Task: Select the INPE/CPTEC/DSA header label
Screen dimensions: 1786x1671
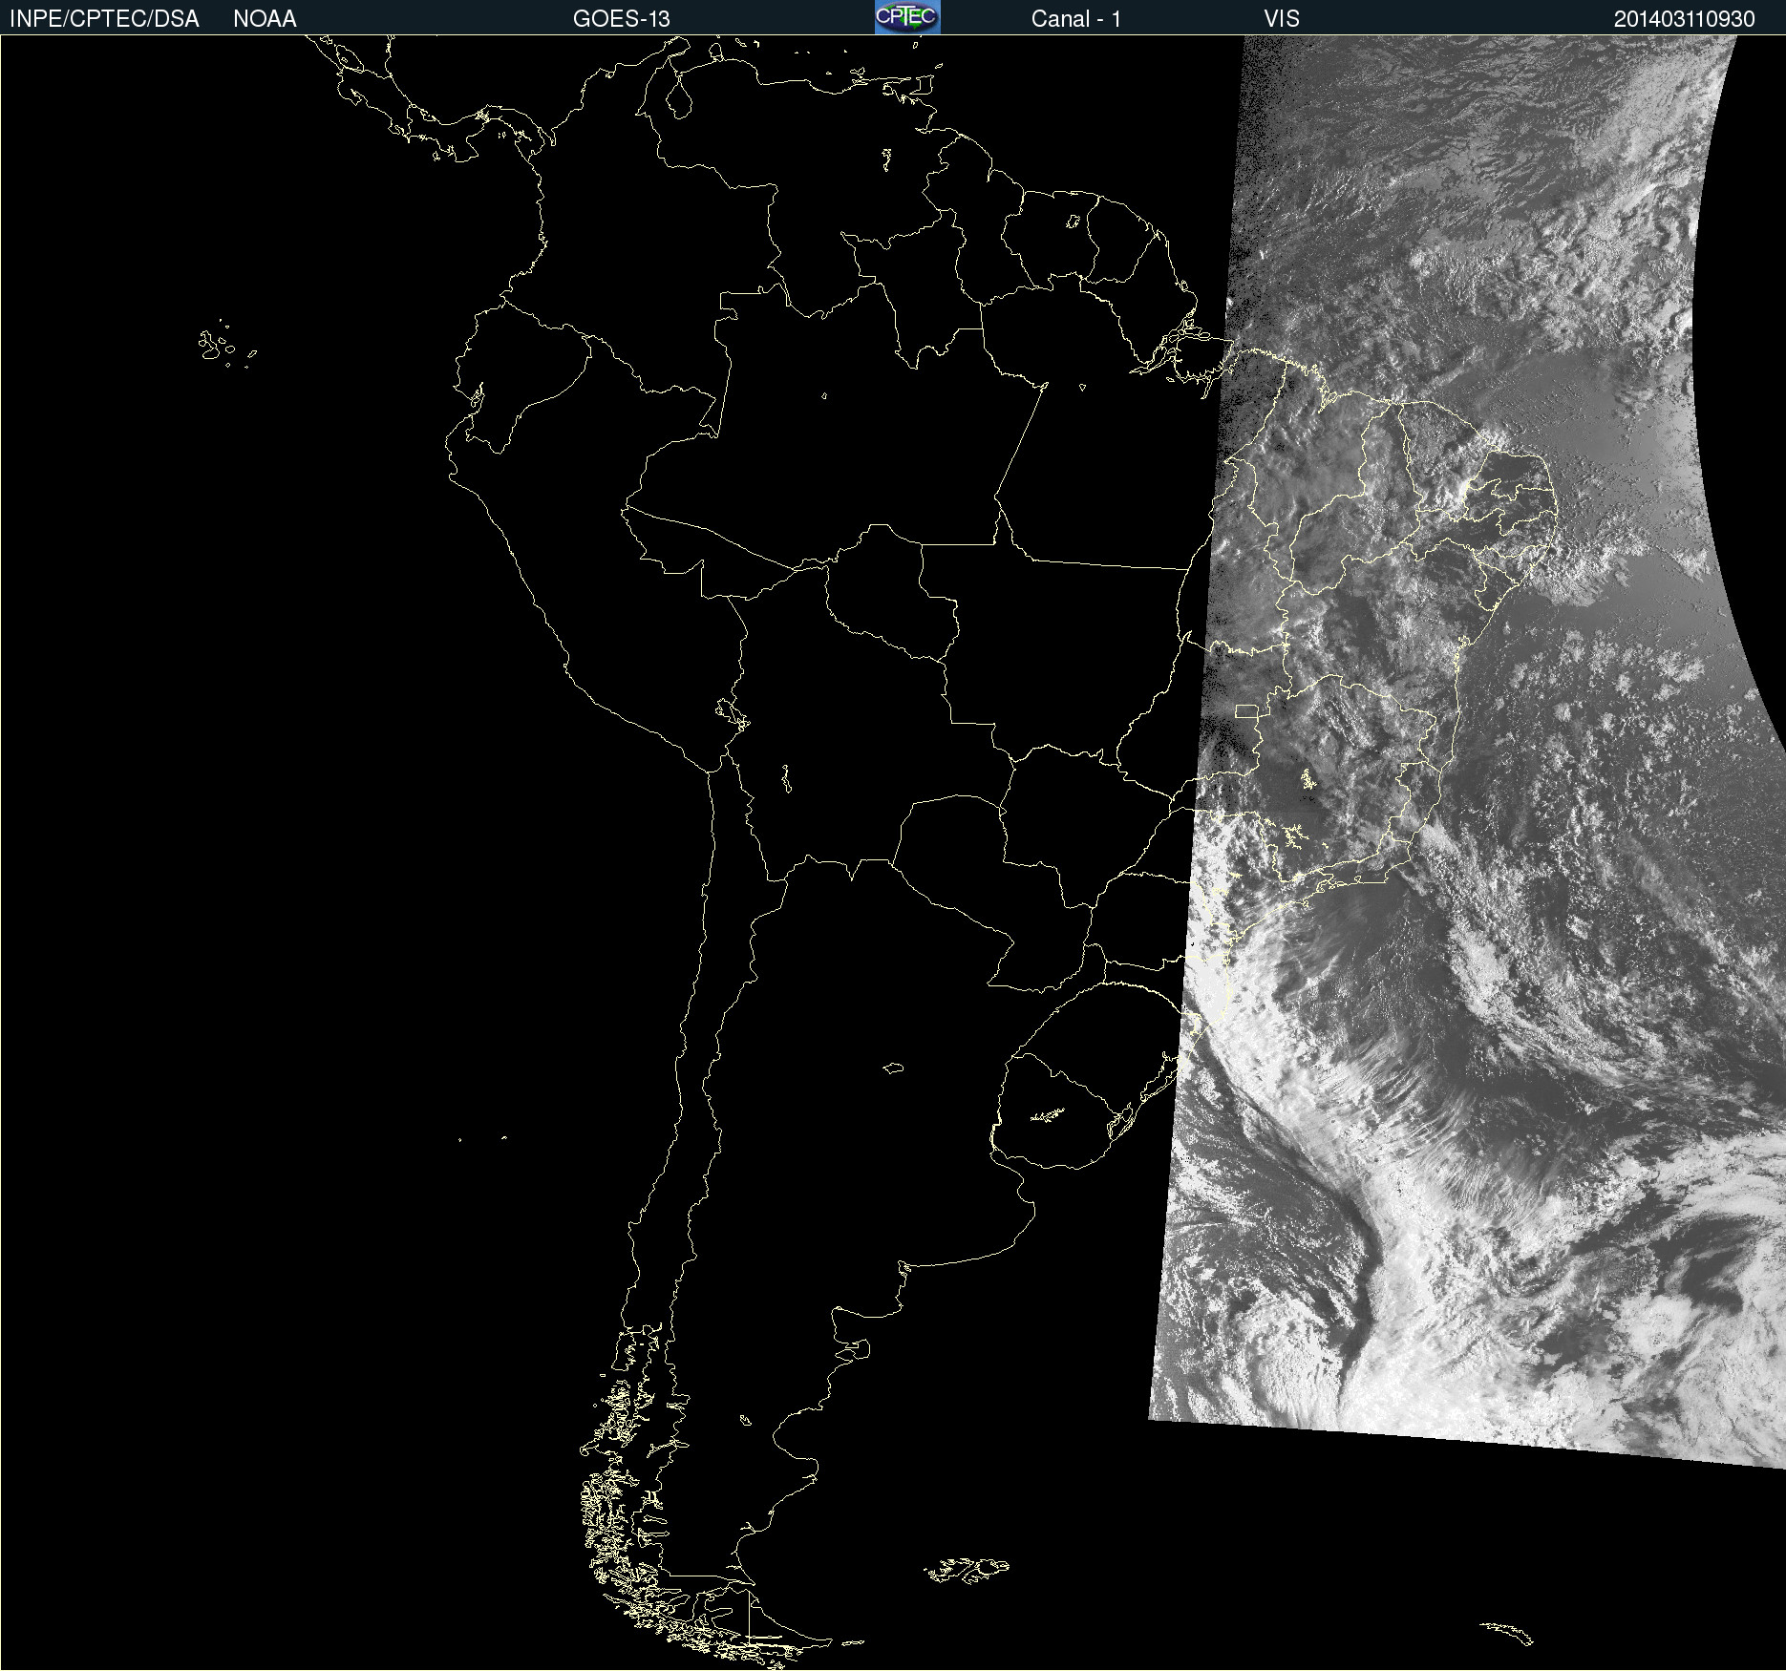Action: coord(104,19)
